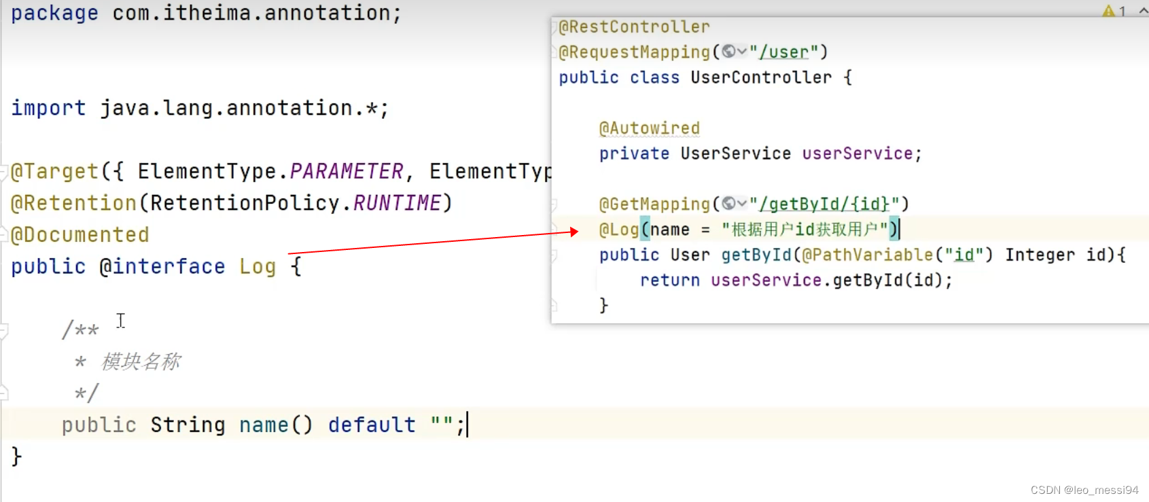Viewport: 1149px width, 502px height.
Task: Click the Log interface name in the declaration
Action: (x=258, y=266)
